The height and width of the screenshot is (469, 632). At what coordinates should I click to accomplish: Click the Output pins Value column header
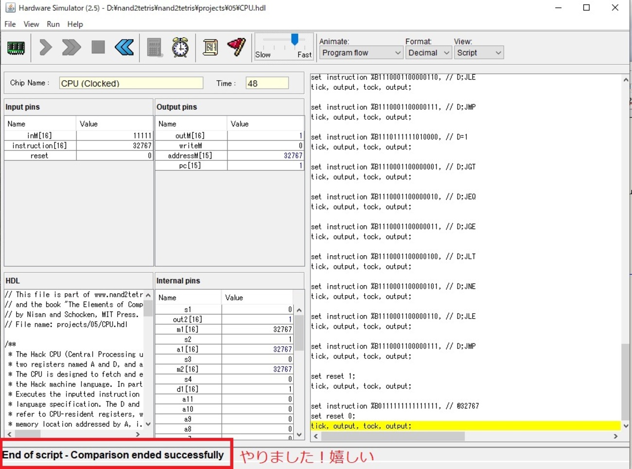265,124
